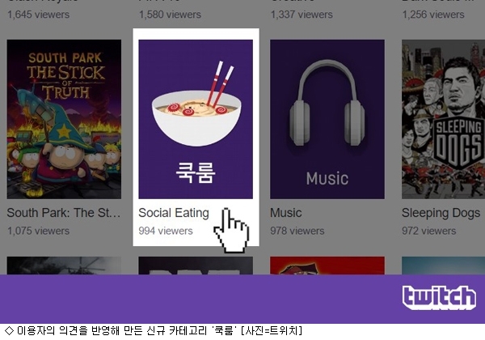Select the '1,075 viewers' text
Viewport: 485px width, 340px height.
click(x=38, y=231)
